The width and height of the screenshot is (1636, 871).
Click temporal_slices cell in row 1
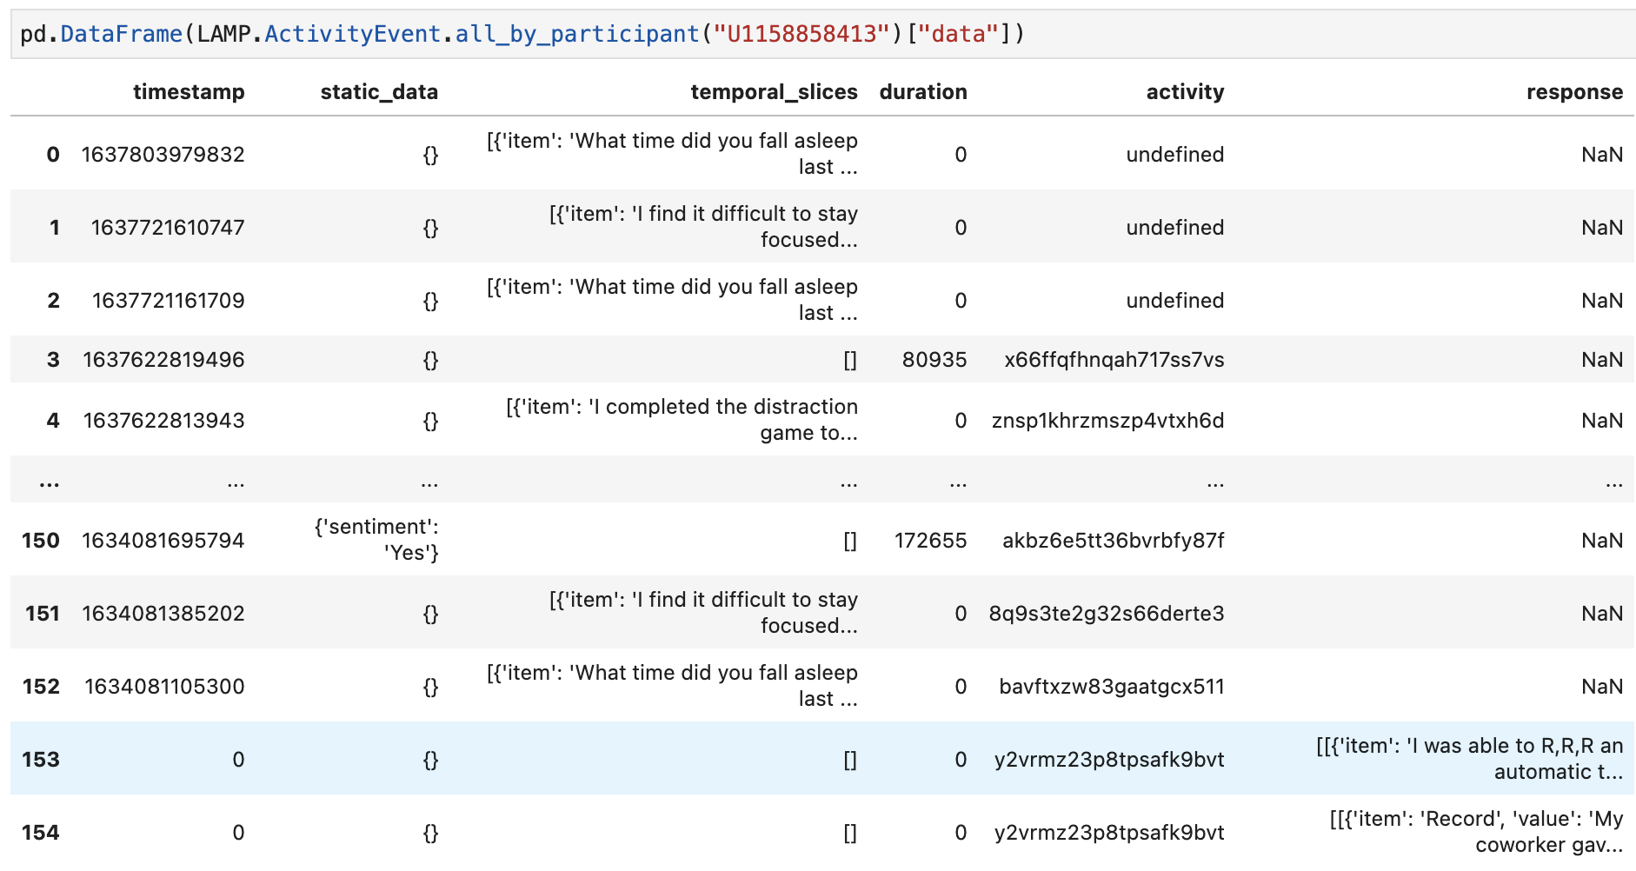click(703, 227)
